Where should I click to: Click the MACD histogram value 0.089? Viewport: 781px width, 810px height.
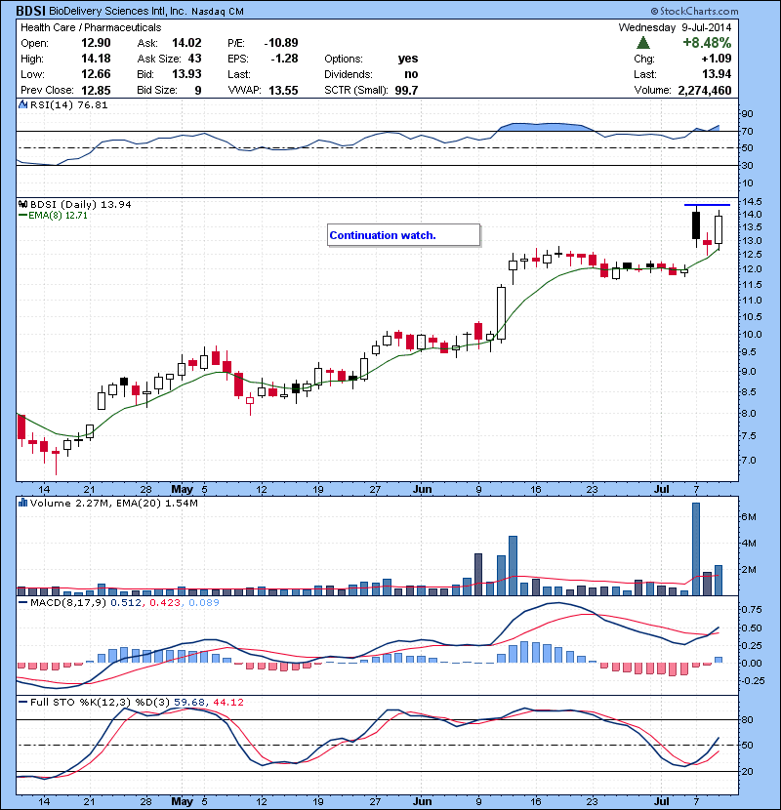(204, 602)
